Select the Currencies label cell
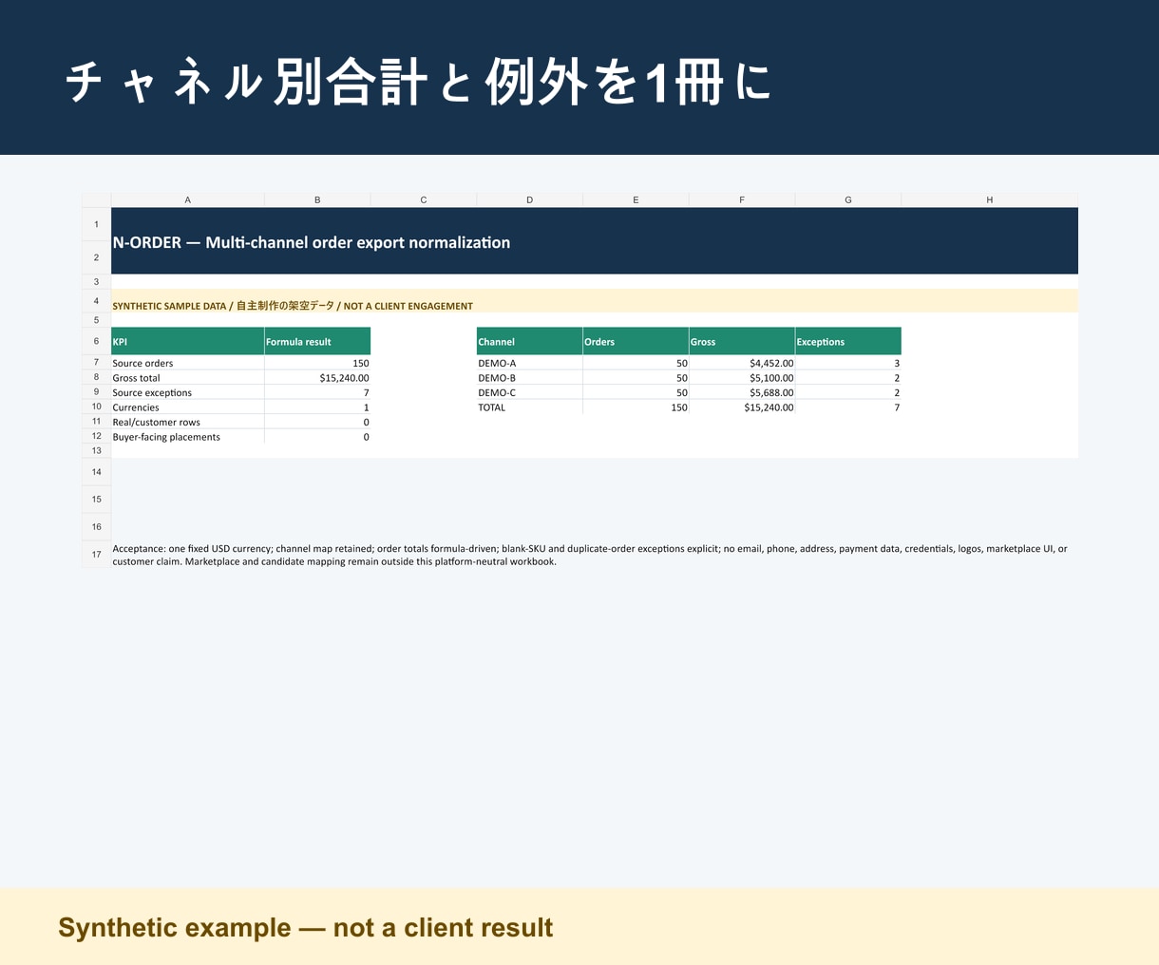This screenshot has width=1159, height=965. click(x=187, y=407)
